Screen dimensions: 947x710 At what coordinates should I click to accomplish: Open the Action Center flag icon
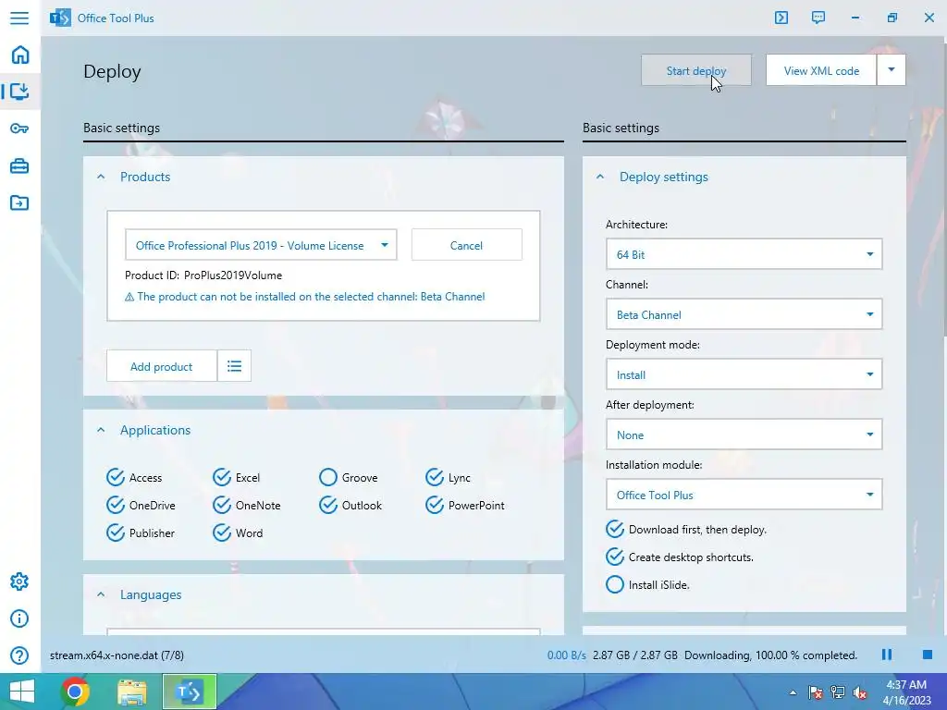coord(816,692)
